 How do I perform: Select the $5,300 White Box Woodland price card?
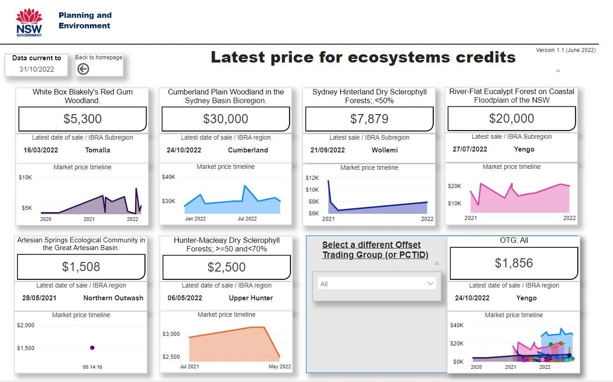coord(82,119)
